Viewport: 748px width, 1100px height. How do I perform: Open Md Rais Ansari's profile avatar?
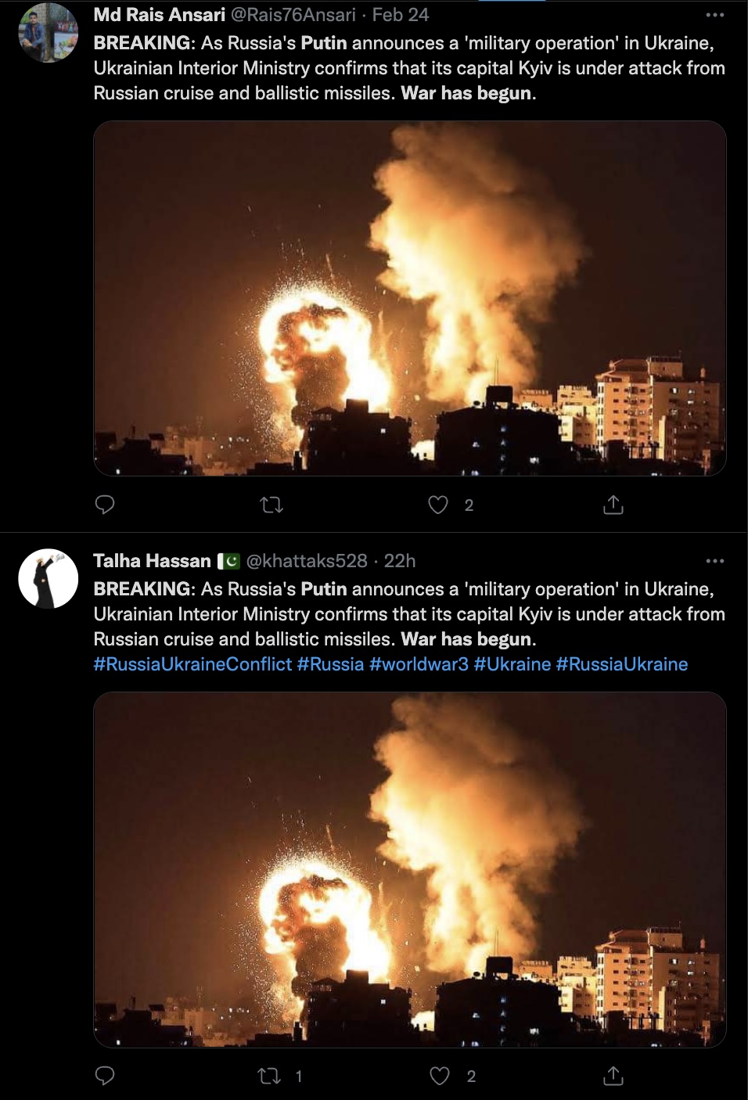coord(49,32)
